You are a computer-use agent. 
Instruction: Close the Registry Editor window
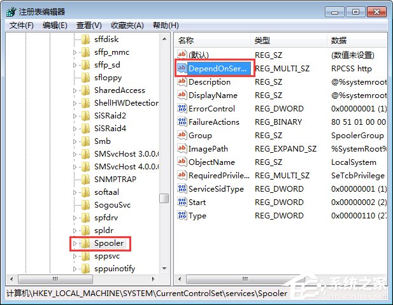point(376,12)
